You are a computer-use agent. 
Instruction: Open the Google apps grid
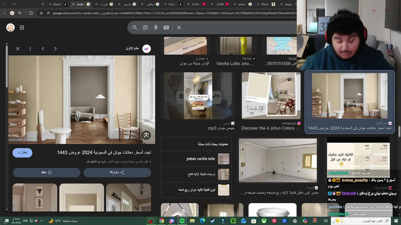click(x=22, y=27)
